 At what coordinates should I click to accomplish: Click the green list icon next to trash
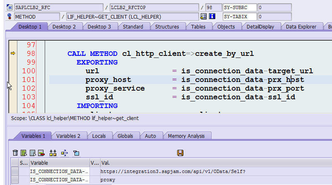(x=24, y=153)
